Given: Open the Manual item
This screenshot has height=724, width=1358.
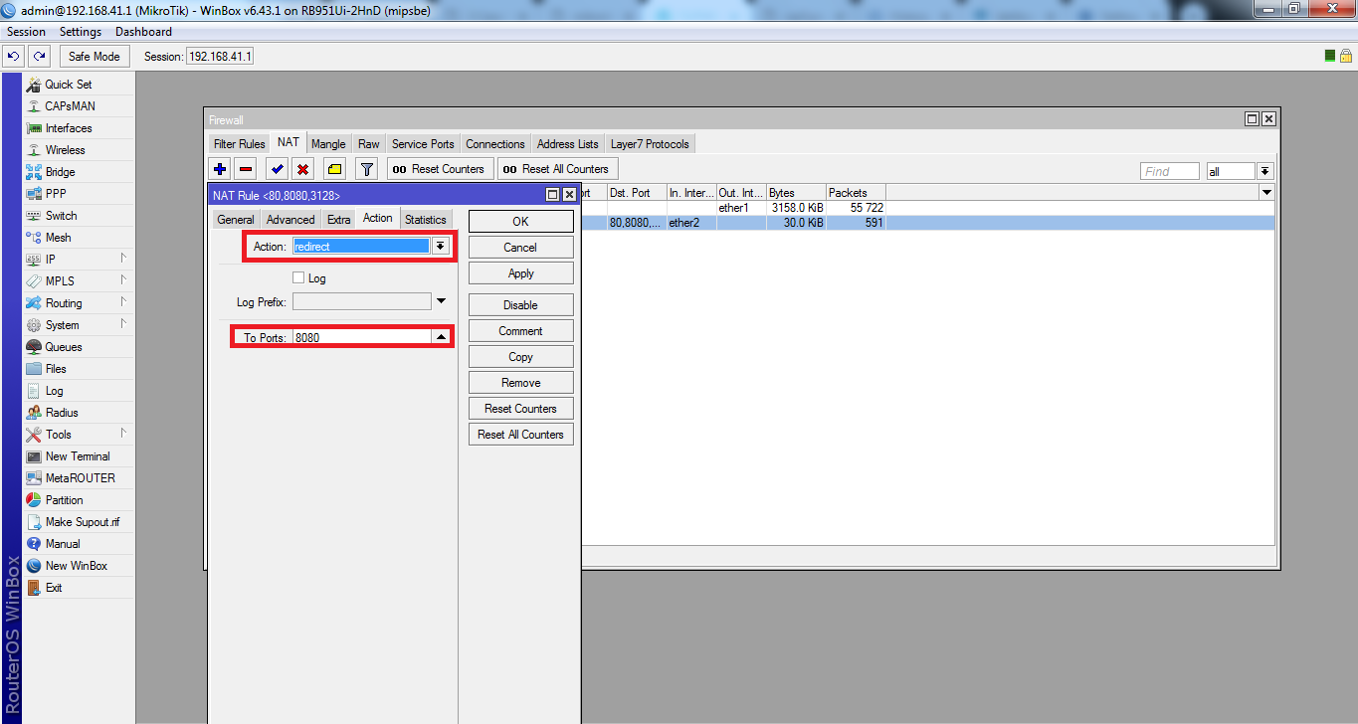Looking at the screenshot, I should (62, 544).
